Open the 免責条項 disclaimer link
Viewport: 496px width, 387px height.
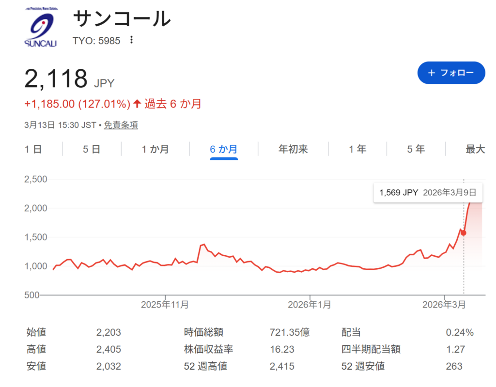click(121, 125)
